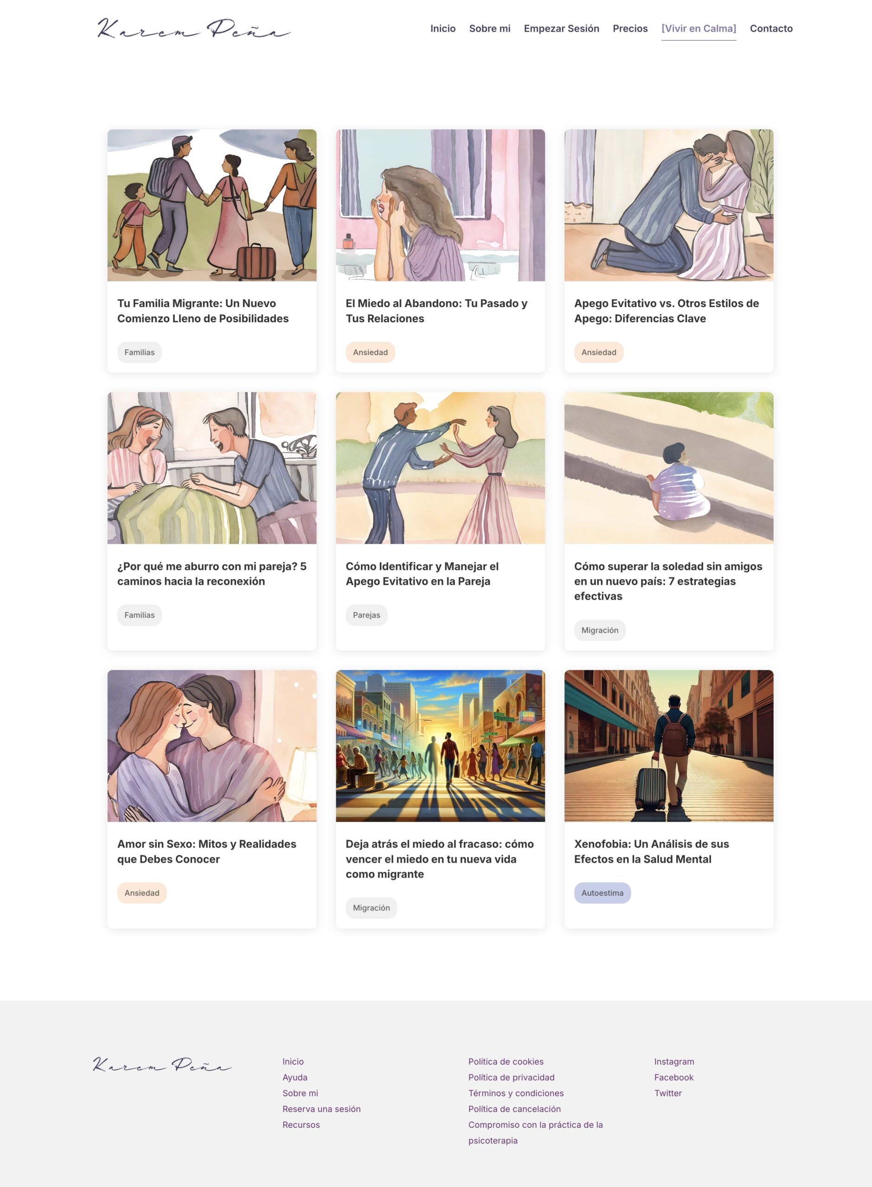
Task: Open 'Amor sin Sexo' article title
Action: point(207,851)
